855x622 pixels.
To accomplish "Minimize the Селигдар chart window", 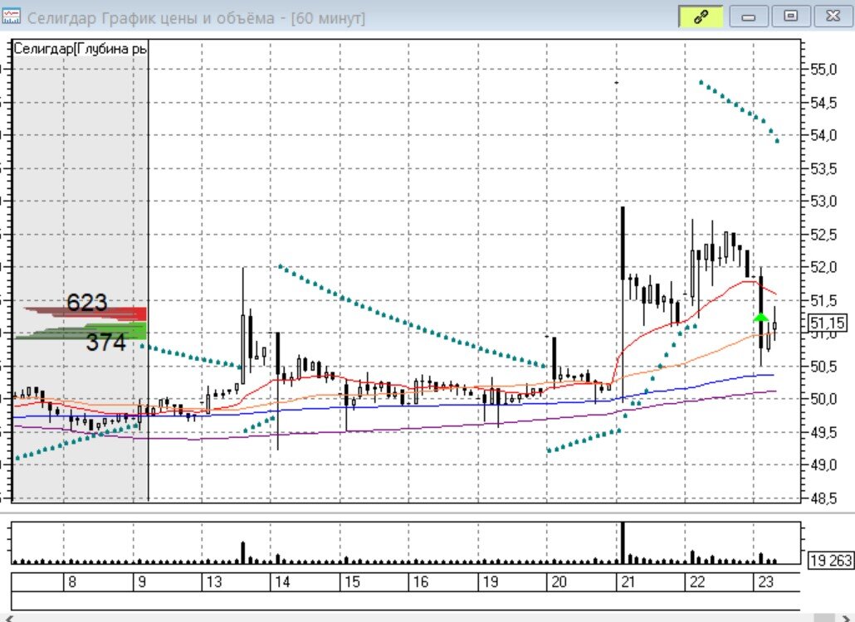I will click(748, 17).
